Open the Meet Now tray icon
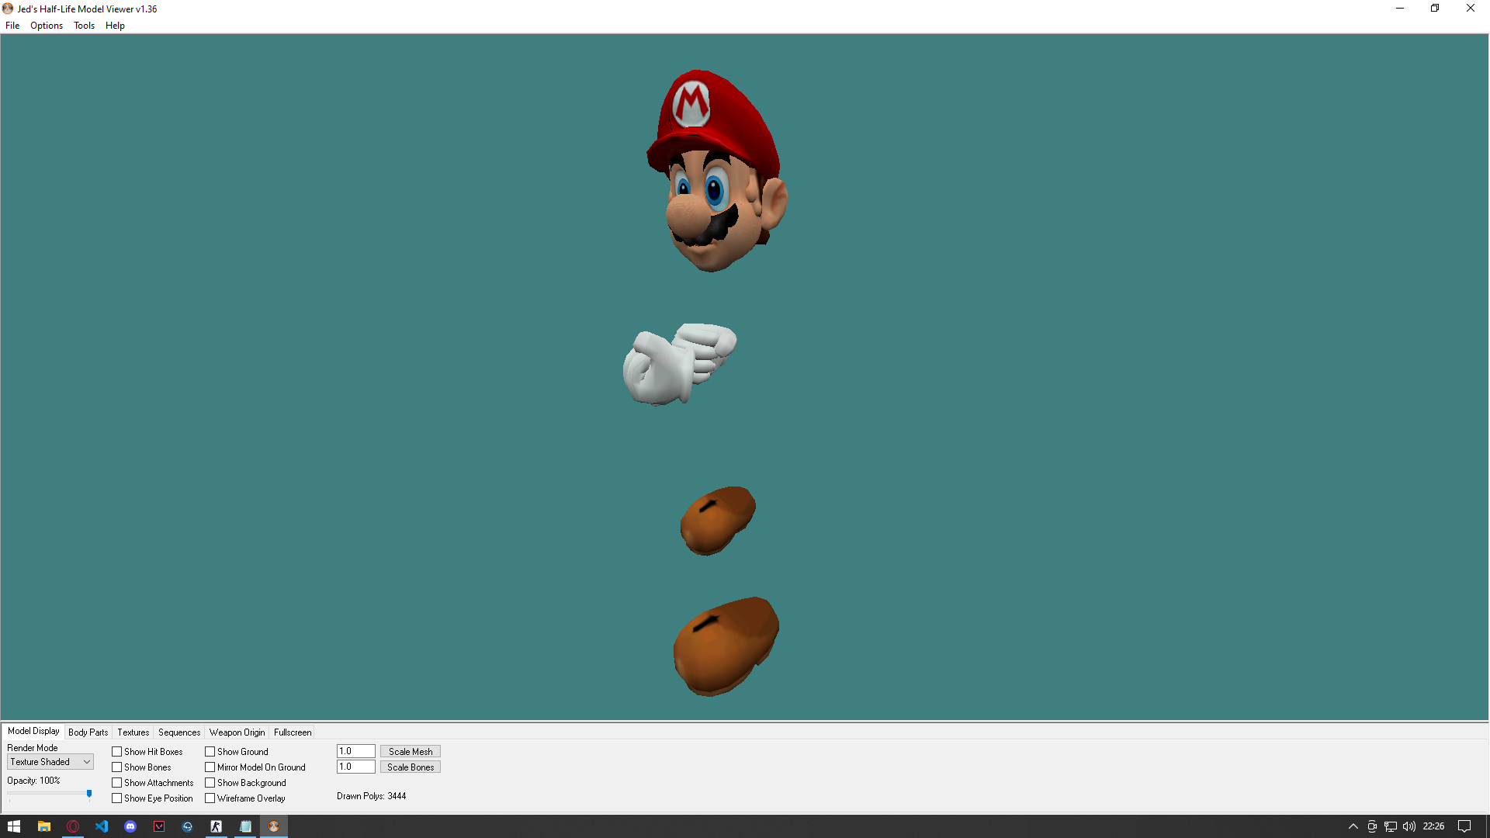1490x838 pixels. [x=1372, y=826]
